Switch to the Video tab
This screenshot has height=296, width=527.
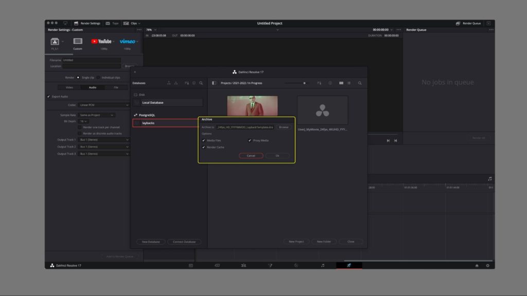69,87
